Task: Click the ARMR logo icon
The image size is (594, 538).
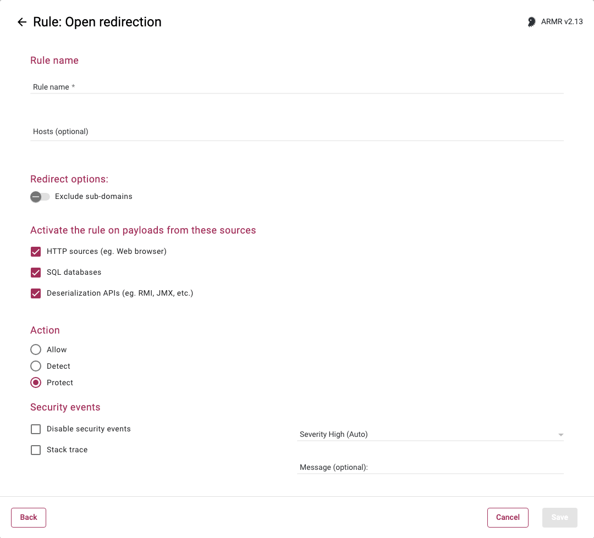Action: tap(531, 22)
